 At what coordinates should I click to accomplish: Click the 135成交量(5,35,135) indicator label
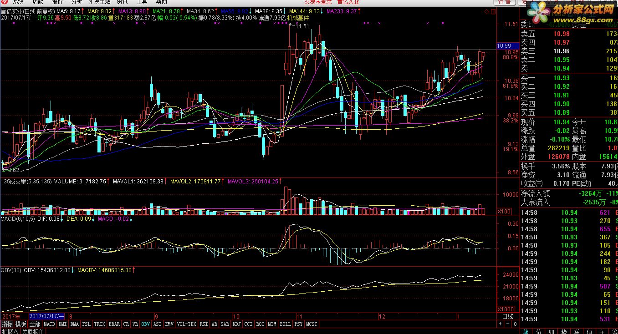[26, 181]
